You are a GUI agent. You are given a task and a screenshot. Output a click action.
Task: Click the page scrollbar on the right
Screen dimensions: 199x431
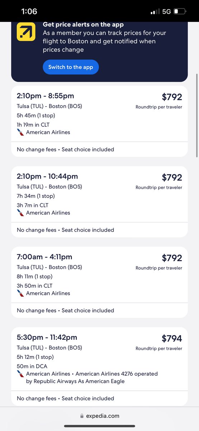tap(196, 115)
